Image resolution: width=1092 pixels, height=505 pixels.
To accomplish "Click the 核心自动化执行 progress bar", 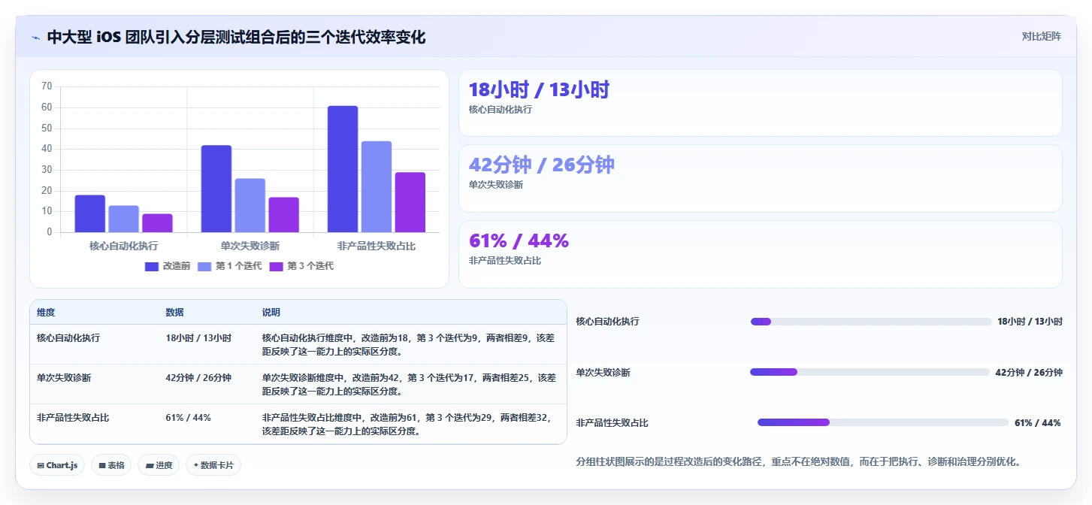I will (x=871, y=322).
